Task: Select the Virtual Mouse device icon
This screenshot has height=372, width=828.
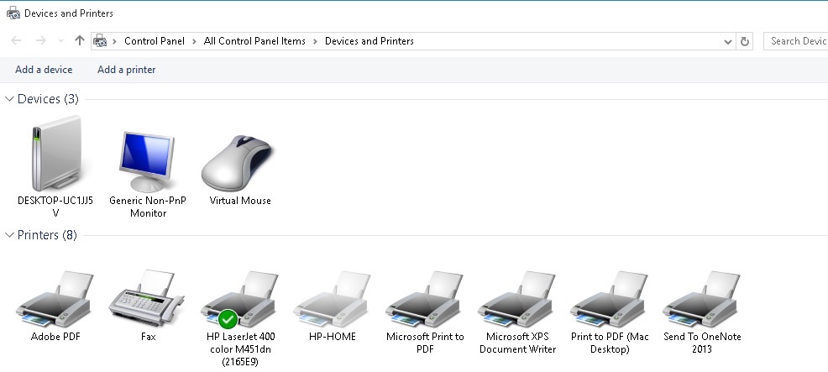Action: point(237,162)
